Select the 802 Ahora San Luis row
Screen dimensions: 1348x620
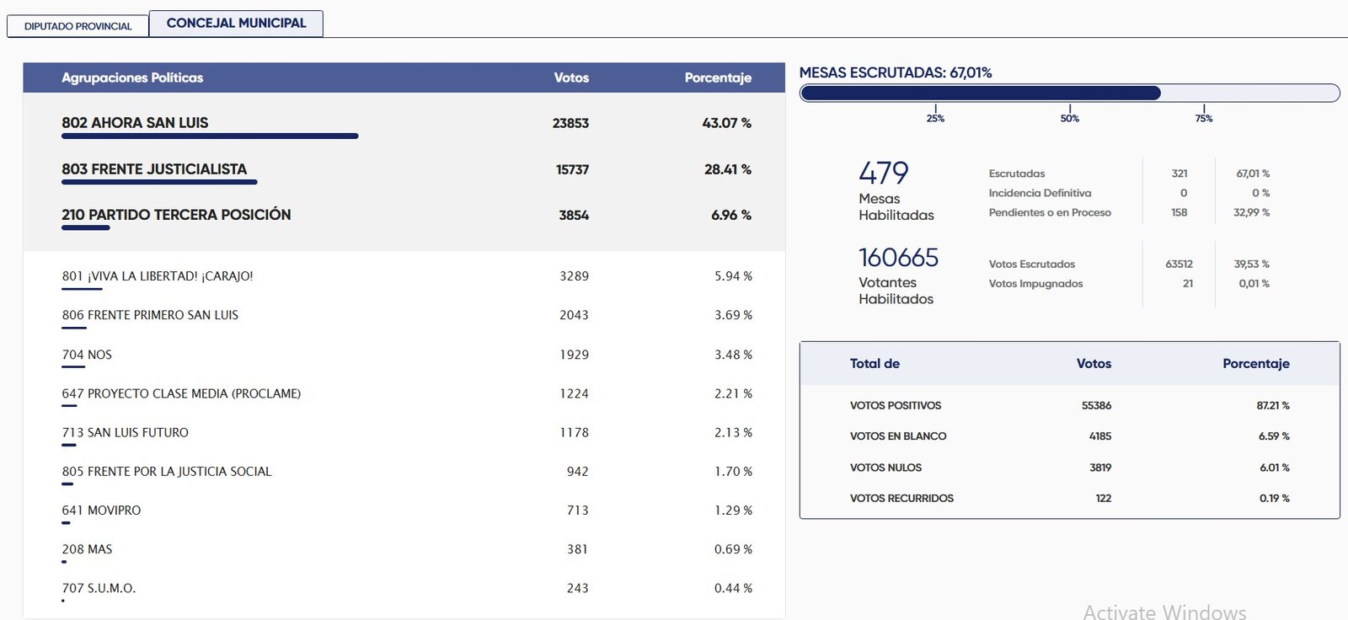135,123
